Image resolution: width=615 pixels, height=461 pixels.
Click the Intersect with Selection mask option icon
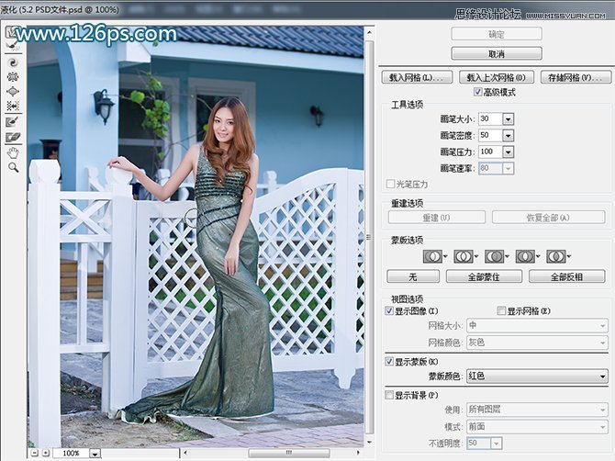pos(525,257)
